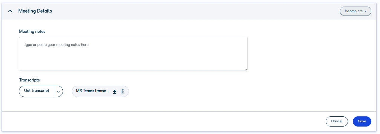The width and height of the screenshot is (380, 134).
Task: Click the up-chevron icon beside Meeting Details
Action: [10, 11]
